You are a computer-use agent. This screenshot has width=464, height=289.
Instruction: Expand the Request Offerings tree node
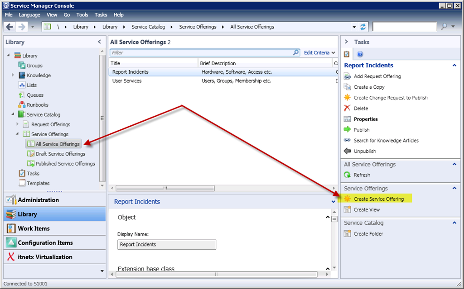point(18,124)
